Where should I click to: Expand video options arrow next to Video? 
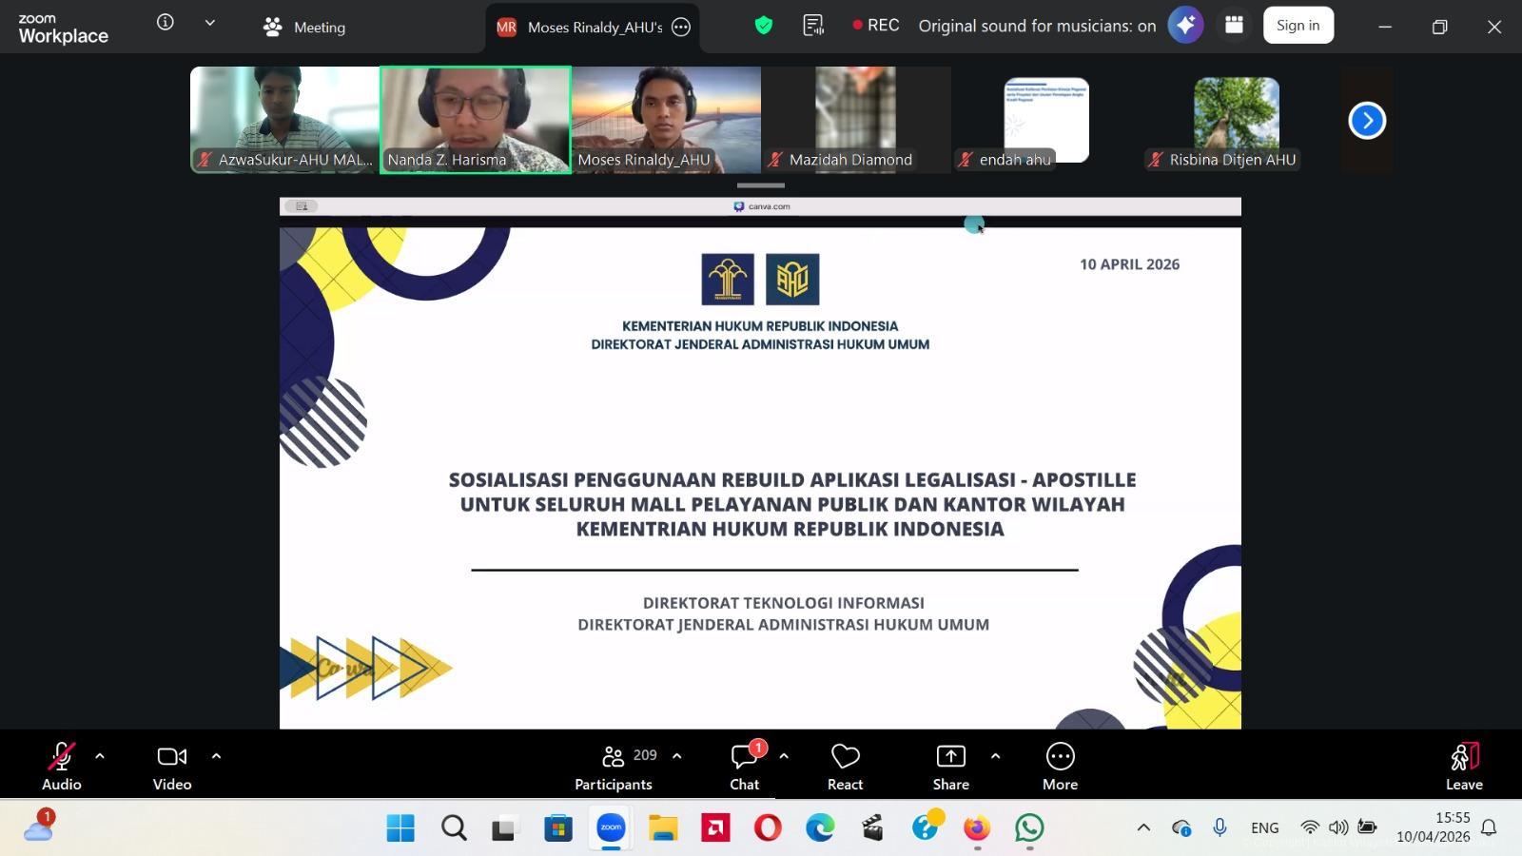pos(216,756)
